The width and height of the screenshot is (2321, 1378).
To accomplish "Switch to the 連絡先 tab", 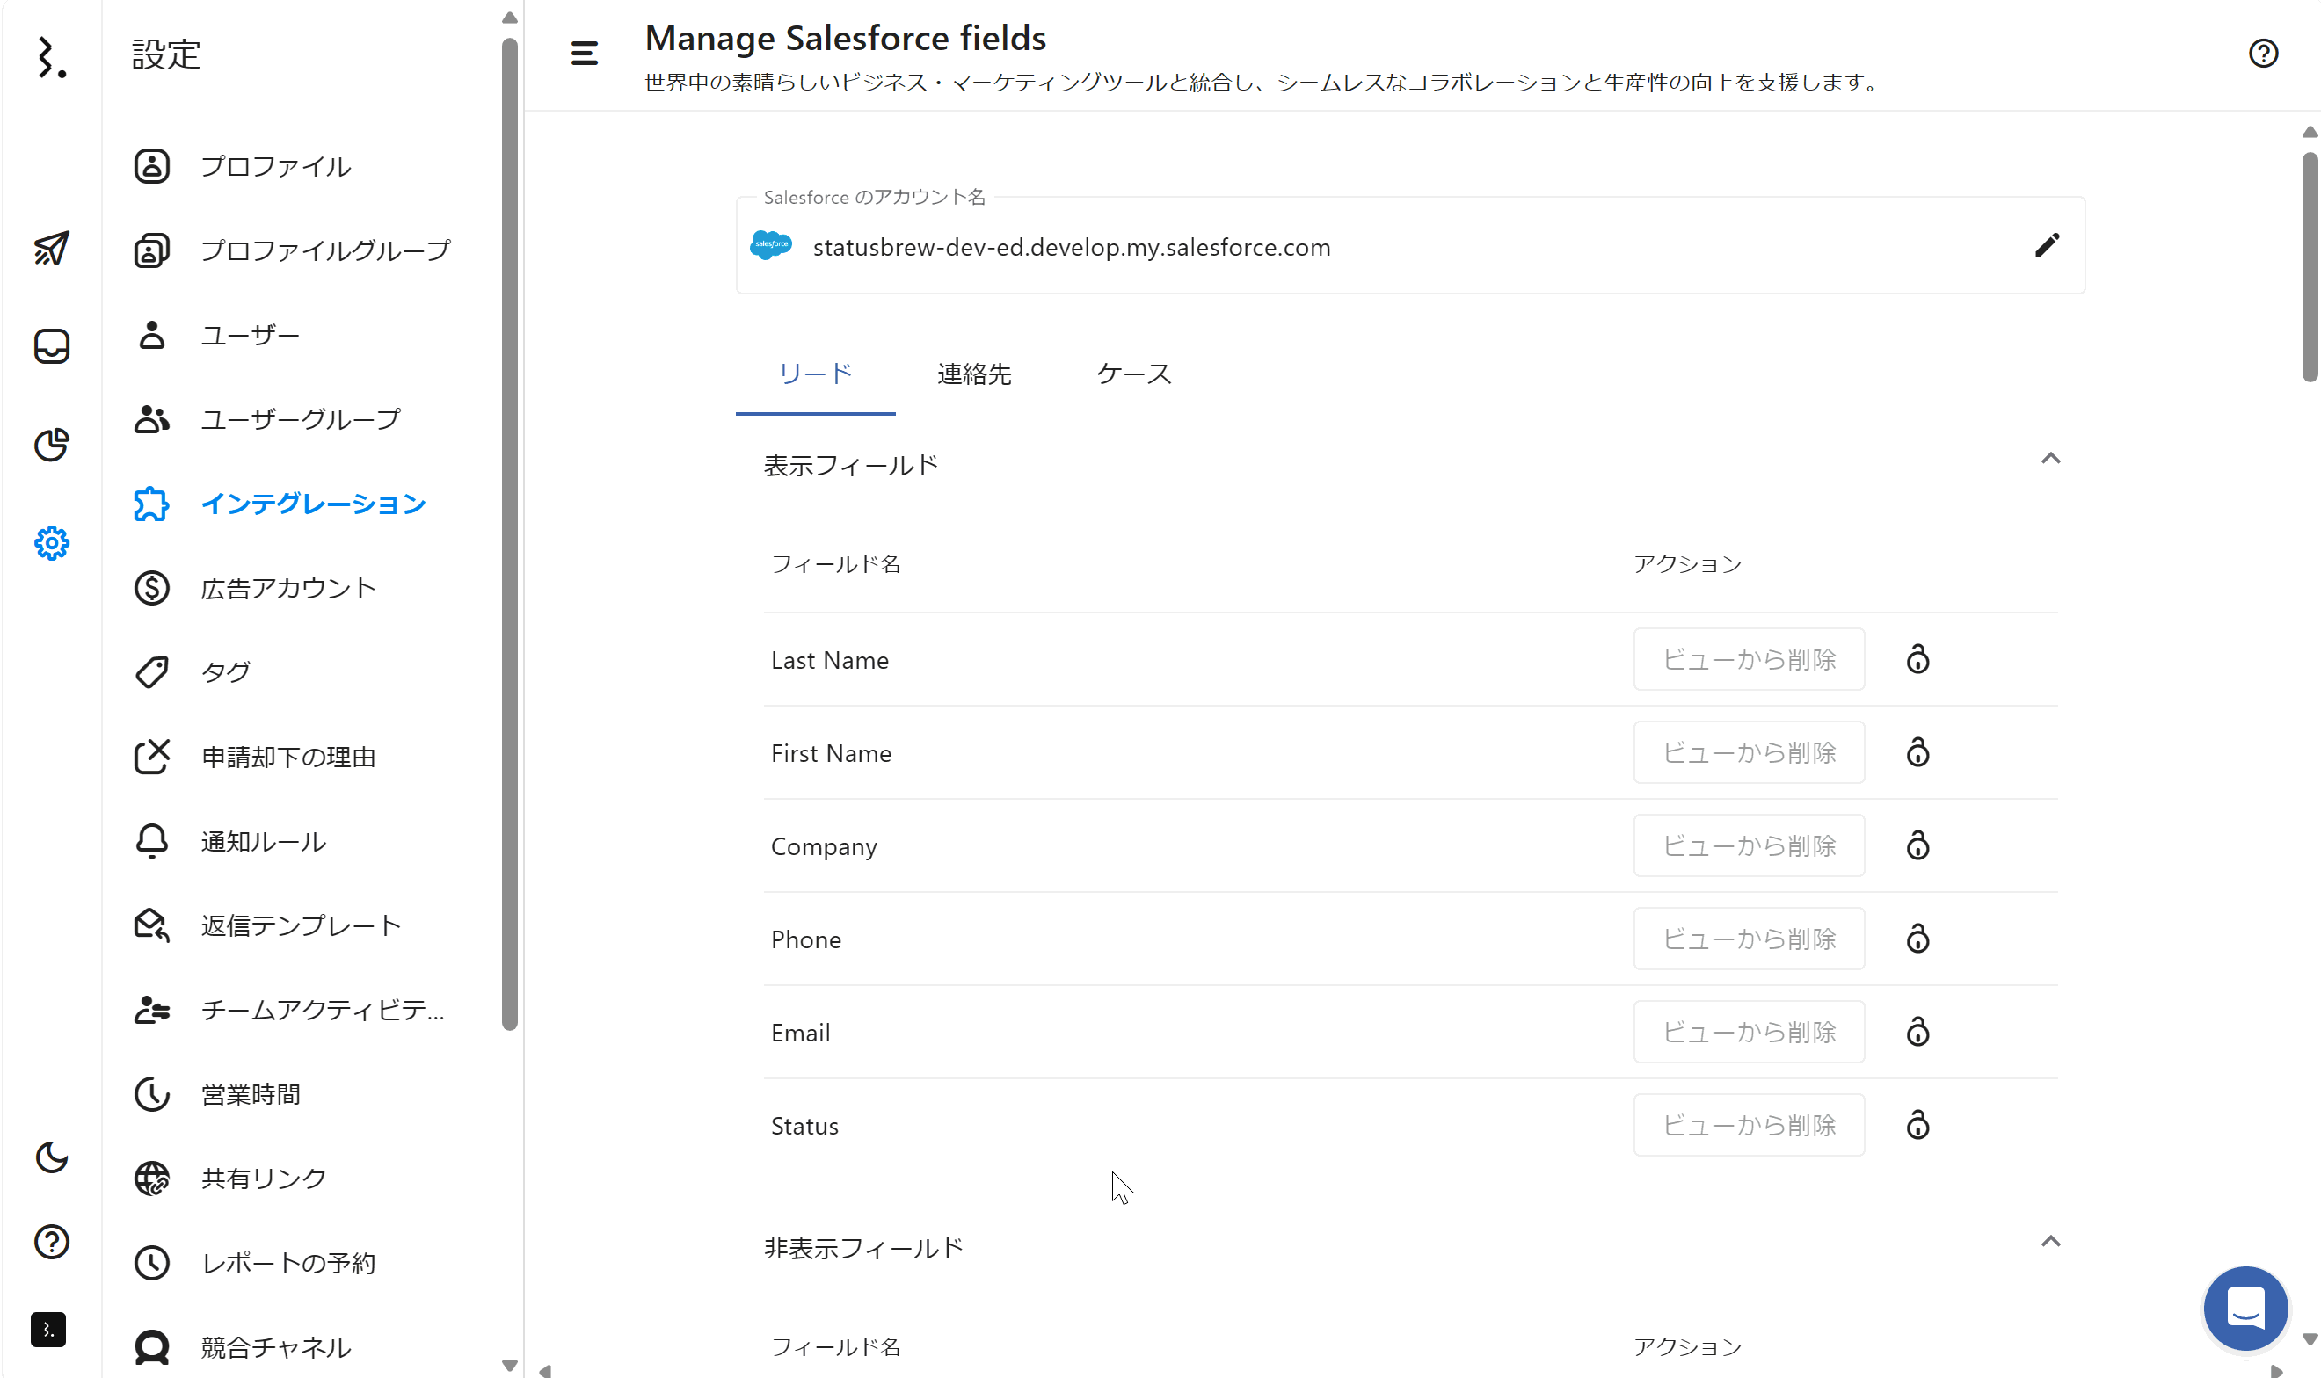I will click(973, 374).
